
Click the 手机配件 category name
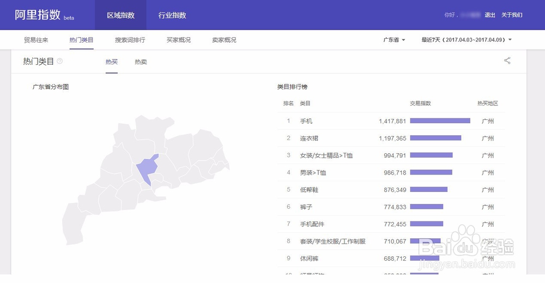tap(312, 224)
